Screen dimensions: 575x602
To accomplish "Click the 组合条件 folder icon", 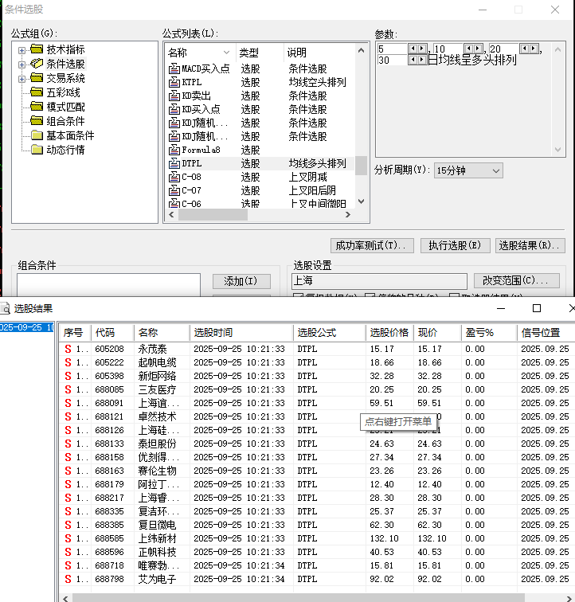I will 37,121.
